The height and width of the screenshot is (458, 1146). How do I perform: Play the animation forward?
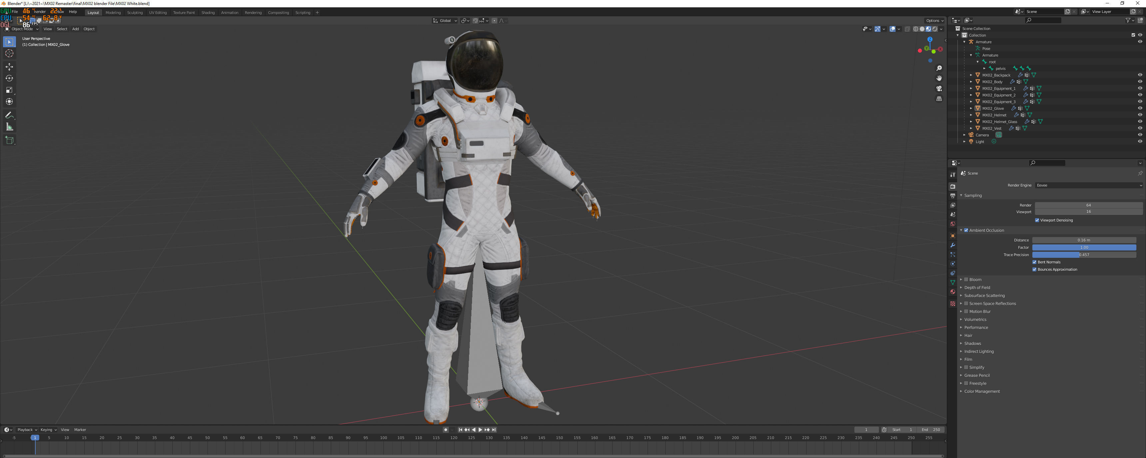pos(480,430)
